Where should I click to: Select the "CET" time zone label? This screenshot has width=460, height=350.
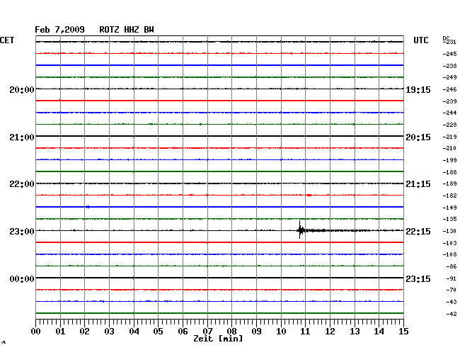pyautogui.click(x=7, y=40)
